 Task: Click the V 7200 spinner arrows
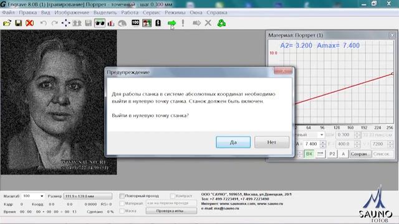pyautogui.click(x=390, y=144)
